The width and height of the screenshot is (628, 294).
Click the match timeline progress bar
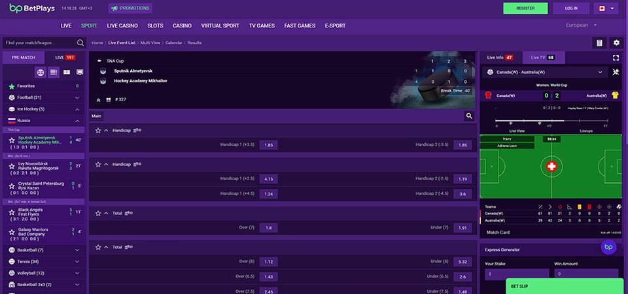552,120
